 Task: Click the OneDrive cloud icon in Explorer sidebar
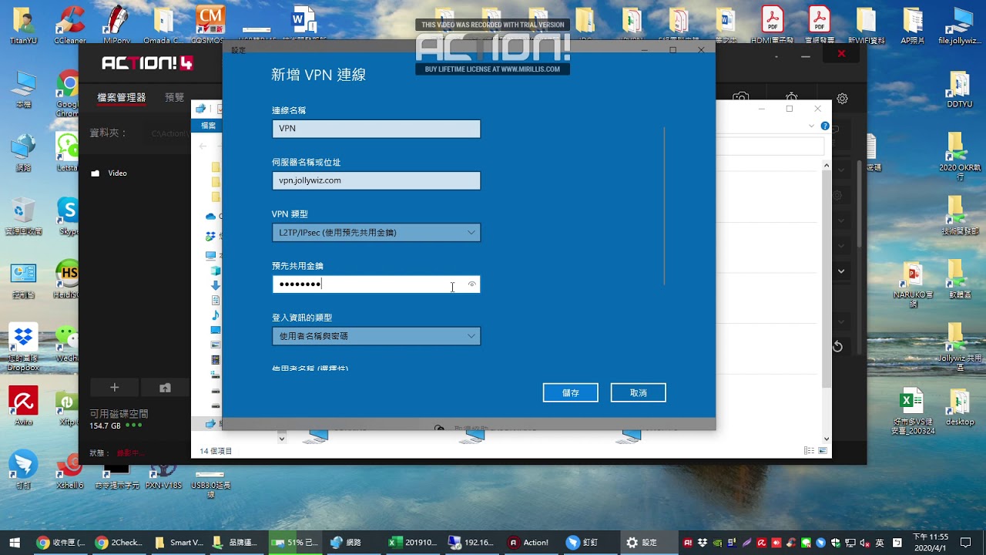210,217
